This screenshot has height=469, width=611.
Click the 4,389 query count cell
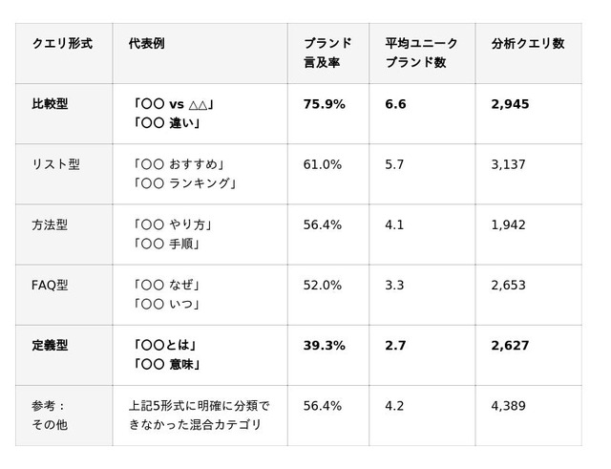[508, 406]
